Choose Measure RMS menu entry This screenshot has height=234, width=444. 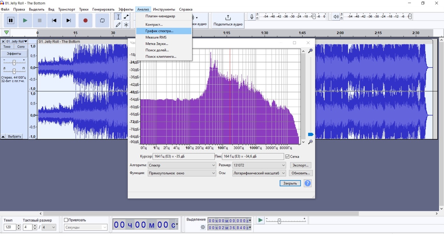click(164, 37)
